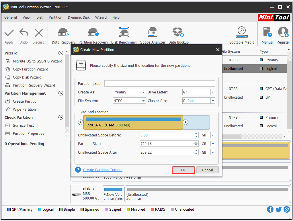
Task: Open the Partition menu
Action: (x=55, y=17)
